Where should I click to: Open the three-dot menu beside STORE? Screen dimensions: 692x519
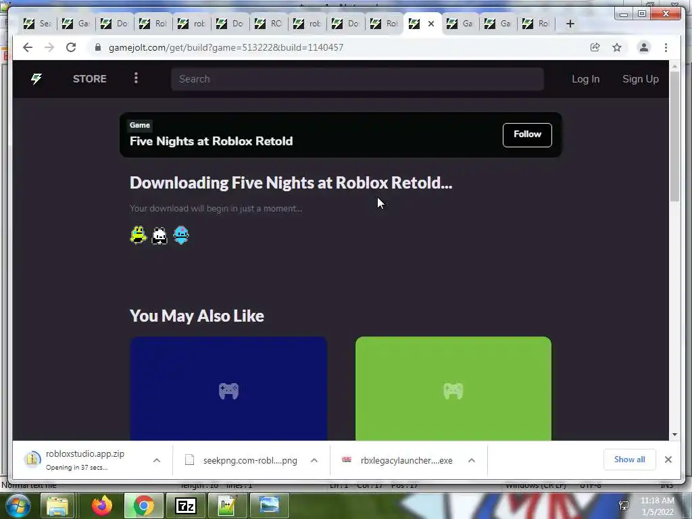coord(136,78)
